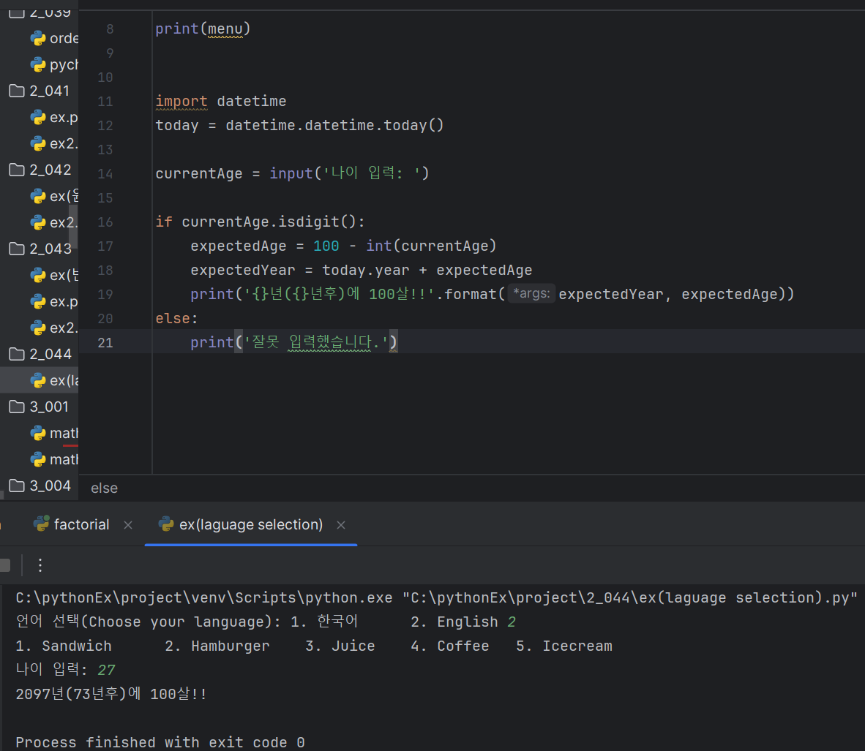Close the ex(laguage selection) run tab
Image resolution: width=865 pixels, height=751 pixels.
341,525
